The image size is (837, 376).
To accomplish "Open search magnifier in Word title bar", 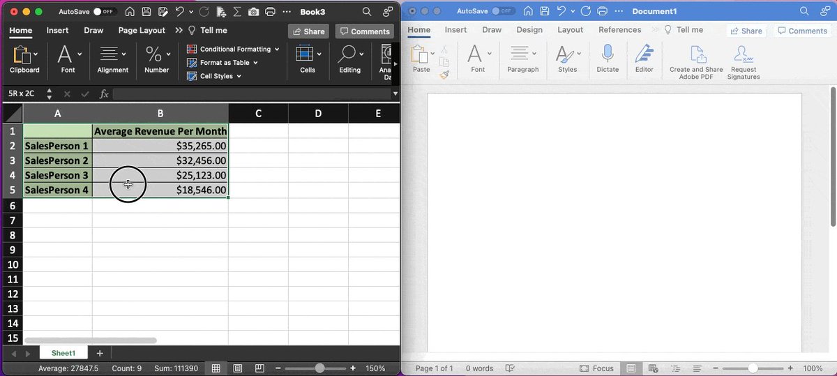I will 804,11.
